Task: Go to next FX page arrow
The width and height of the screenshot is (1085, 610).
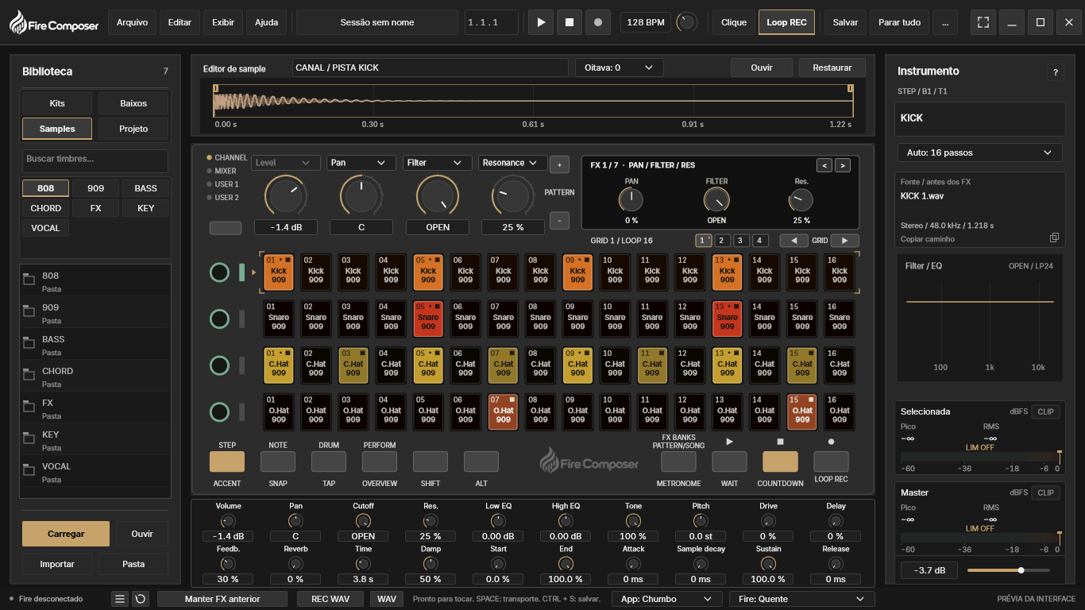Action: point(843,165)
